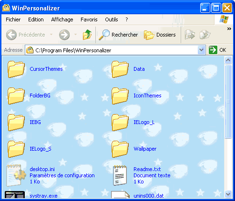Screen dimensions: 235x201
Task: Open the Affichage menu
Action: click(62, 19)
